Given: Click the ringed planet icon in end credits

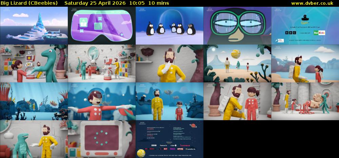Looking at the screenshot, I should pos(193,125).
